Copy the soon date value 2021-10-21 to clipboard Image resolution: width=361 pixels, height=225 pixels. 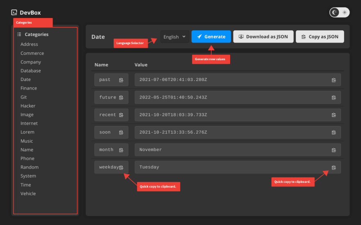point(334,133)
